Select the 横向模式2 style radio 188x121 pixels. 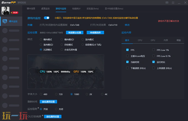tap(62, 39)
